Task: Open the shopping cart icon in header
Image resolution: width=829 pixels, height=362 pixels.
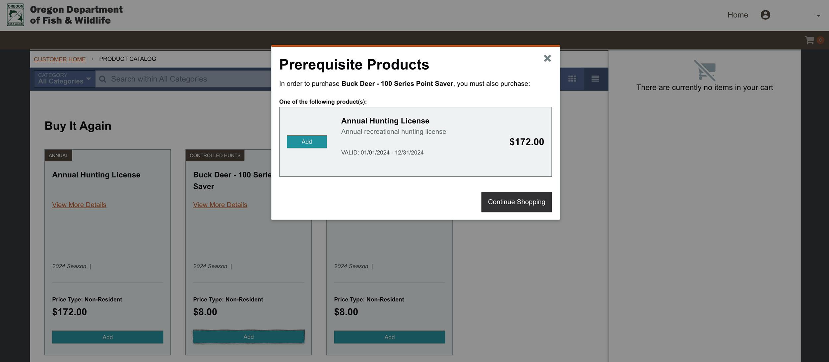Action: click(x=809, y=40)
